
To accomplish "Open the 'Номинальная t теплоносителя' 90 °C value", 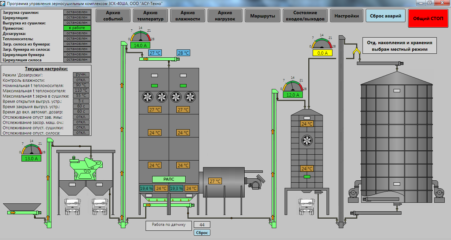I will (x=81, y=85).
